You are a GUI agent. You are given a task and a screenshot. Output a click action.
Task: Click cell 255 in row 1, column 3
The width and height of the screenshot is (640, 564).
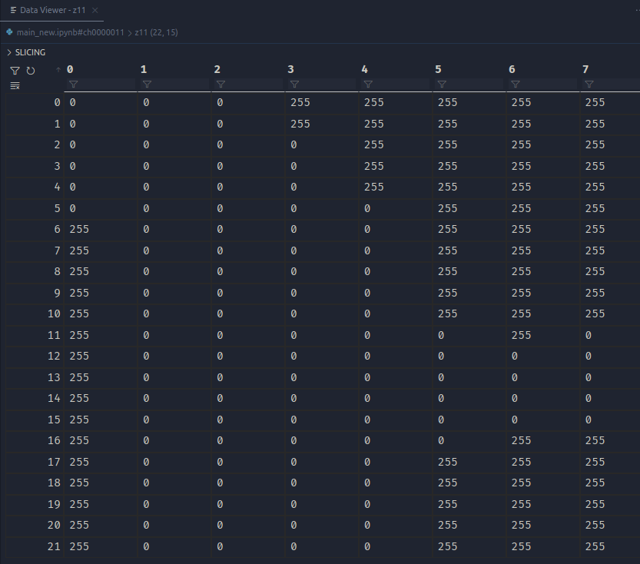point(300,124)
